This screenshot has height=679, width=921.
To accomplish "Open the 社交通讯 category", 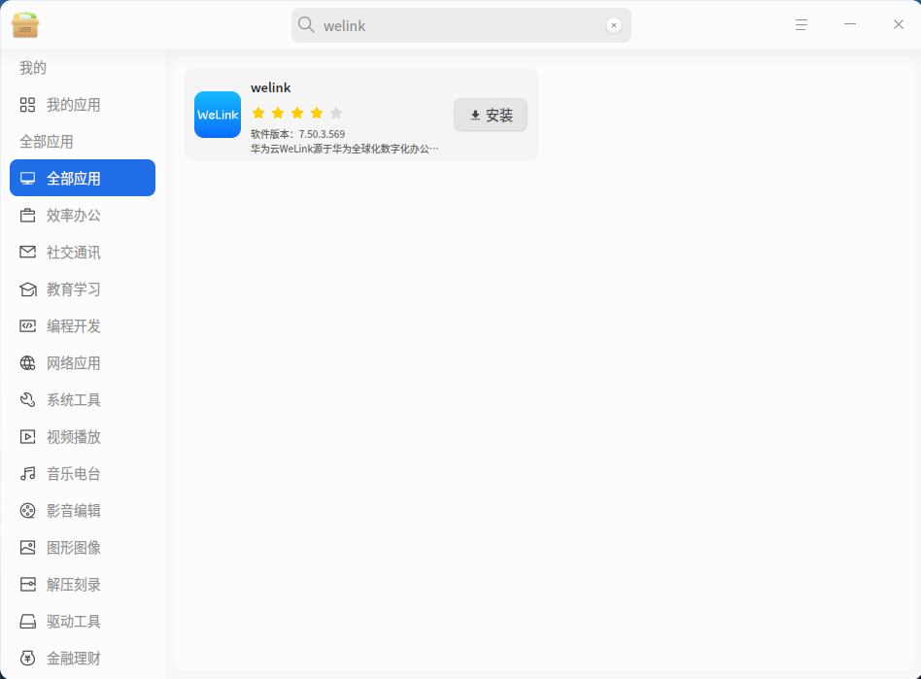I will 83,252.
